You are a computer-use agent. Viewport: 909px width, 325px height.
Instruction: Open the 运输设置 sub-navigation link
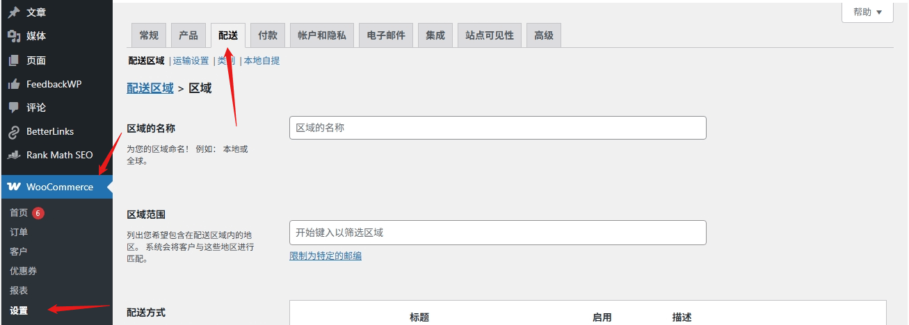(x=191, y=60)
